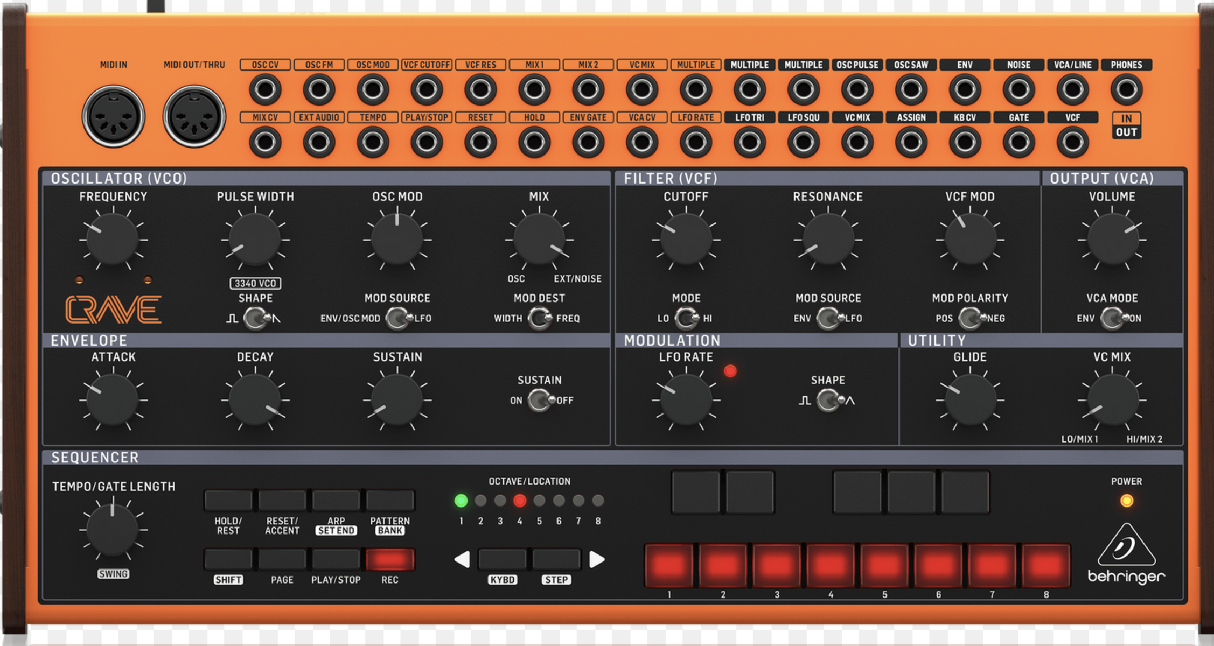
Task: Click the VCA/LINE output jack
Action: [x=1072, y=89]
